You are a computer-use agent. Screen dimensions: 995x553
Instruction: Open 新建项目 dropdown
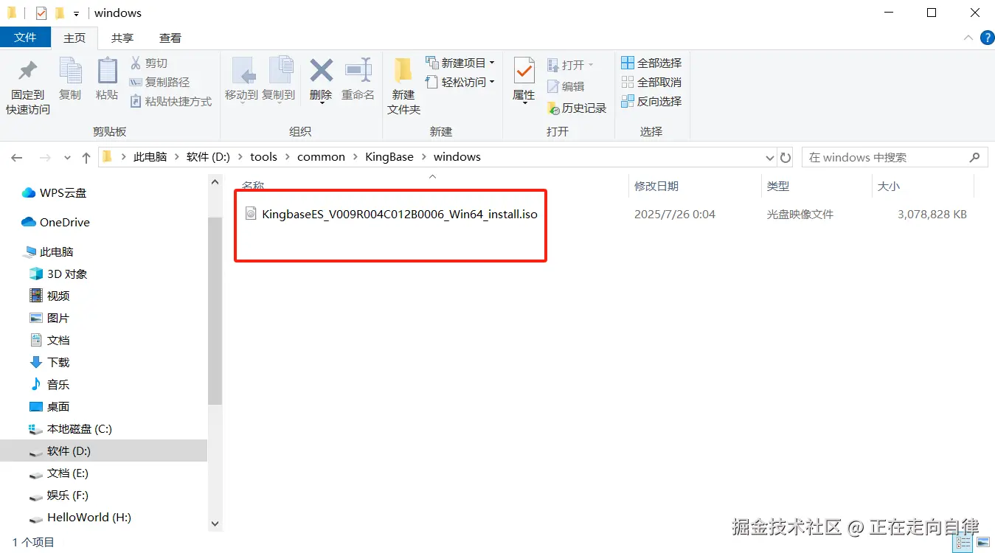click(x=460, y=63)
